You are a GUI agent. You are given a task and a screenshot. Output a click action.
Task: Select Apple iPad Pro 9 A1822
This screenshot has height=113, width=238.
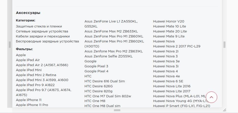[x=35, y=85]
